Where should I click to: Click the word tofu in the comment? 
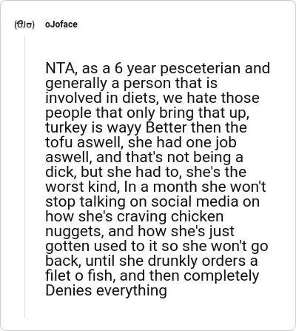(x=59, y=142)
